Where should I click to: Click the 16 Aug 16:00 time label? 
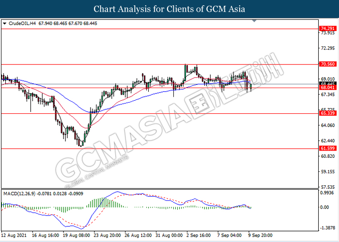click(x=46, y=235)
